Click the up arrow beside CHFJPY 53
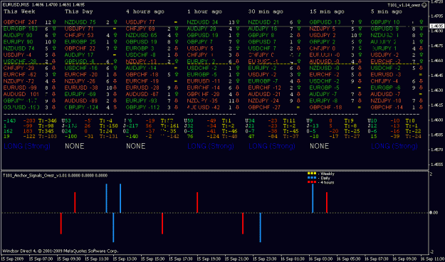The width and height of the screenshot is (445, 262). [115, 36]
